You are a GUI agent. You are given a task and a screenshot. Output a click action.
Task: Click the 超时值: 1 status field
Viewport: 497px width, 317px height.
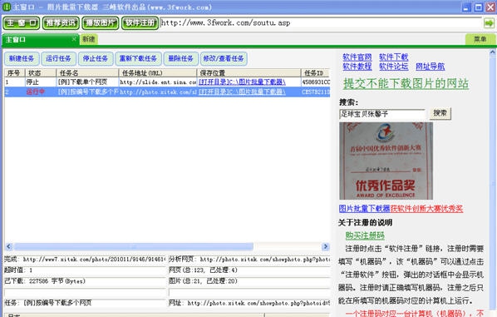[85, 270]
